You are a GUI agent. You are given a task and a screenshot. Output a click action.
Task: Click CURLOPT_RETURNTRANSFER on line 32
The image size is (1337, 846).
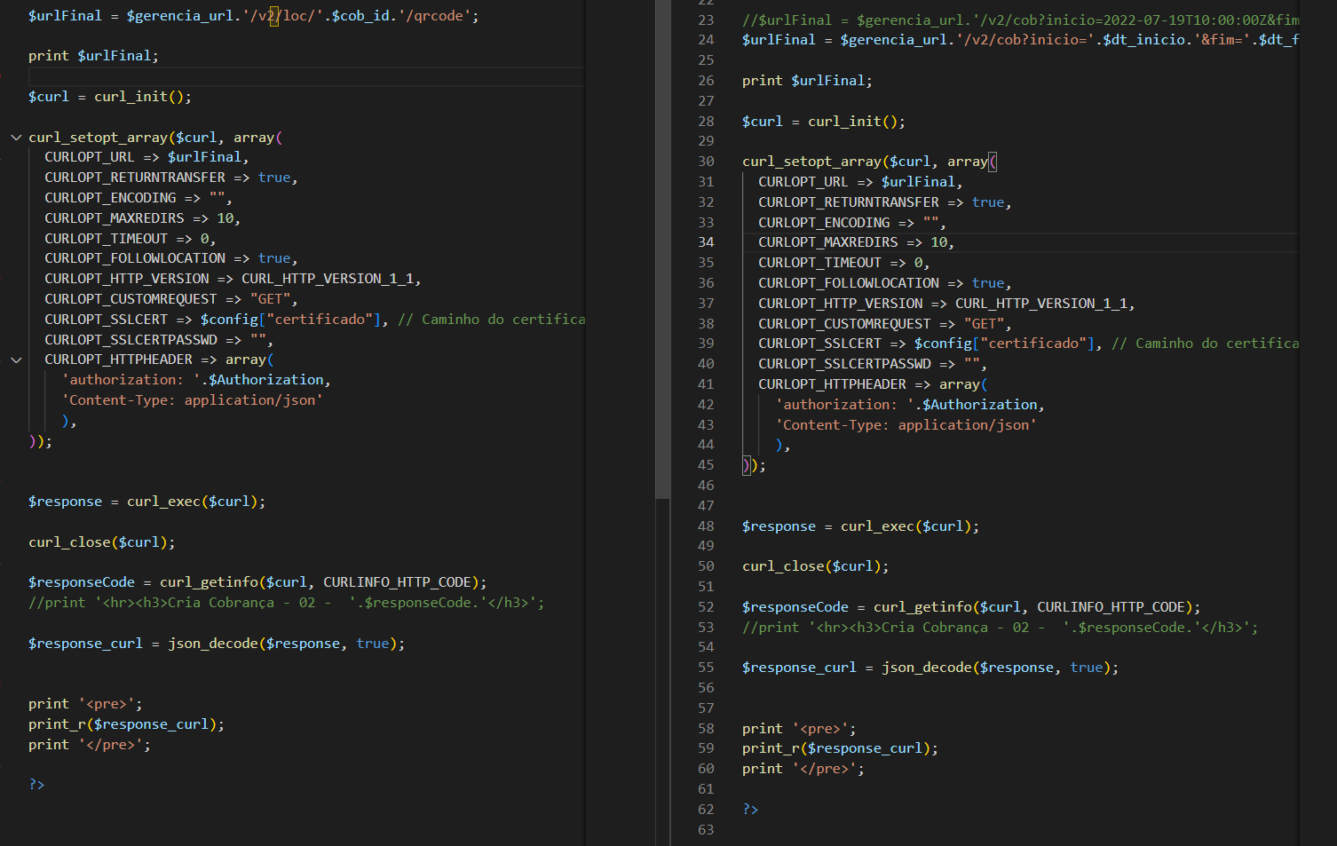(x=848, y=202)
